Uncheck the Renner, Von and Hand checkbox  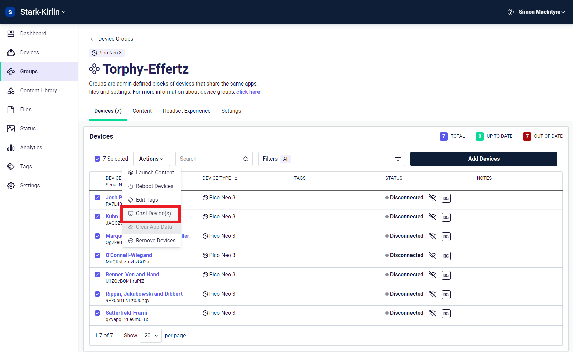pyautogui.click(x=97, y=275)
